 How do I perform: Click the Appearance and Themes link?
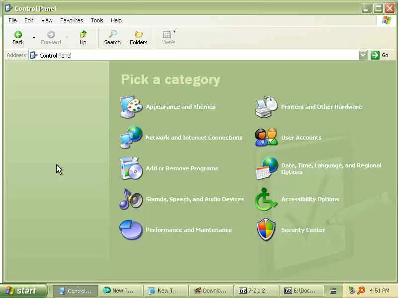(x=181, y=107)
